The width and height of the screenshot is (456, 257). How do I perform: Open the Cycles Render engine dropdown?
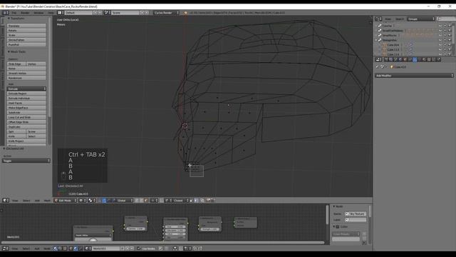(x=166, y=13)
